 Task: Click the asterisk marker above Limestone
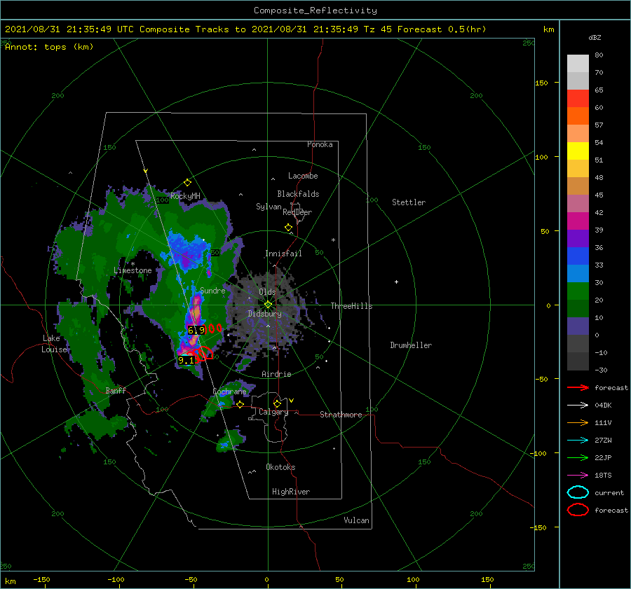[133, 264]
